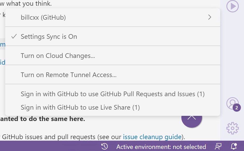Click the feedback person icon in status bar
Viewport: 244px width, 151px height.
(218, 147)
